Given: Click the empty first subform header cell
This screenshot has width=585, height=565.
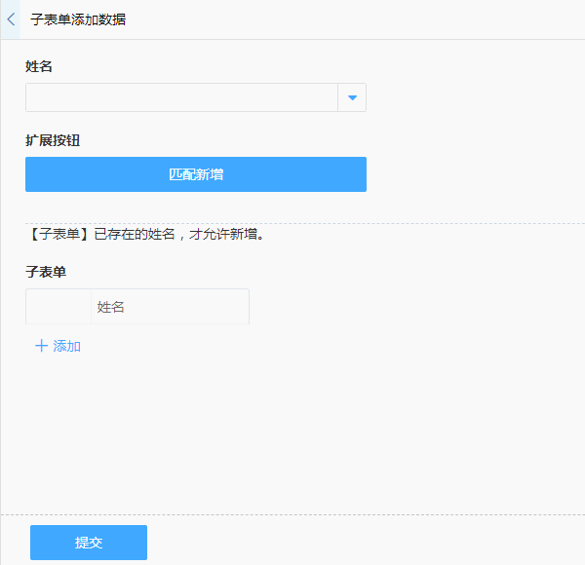Looking at the screenshot, I should click(58, 307).
